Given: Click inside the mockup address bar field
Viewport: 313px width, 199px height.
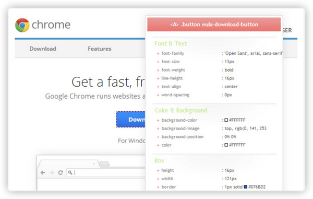Looking at the screenshot, I should click(106, 172).
